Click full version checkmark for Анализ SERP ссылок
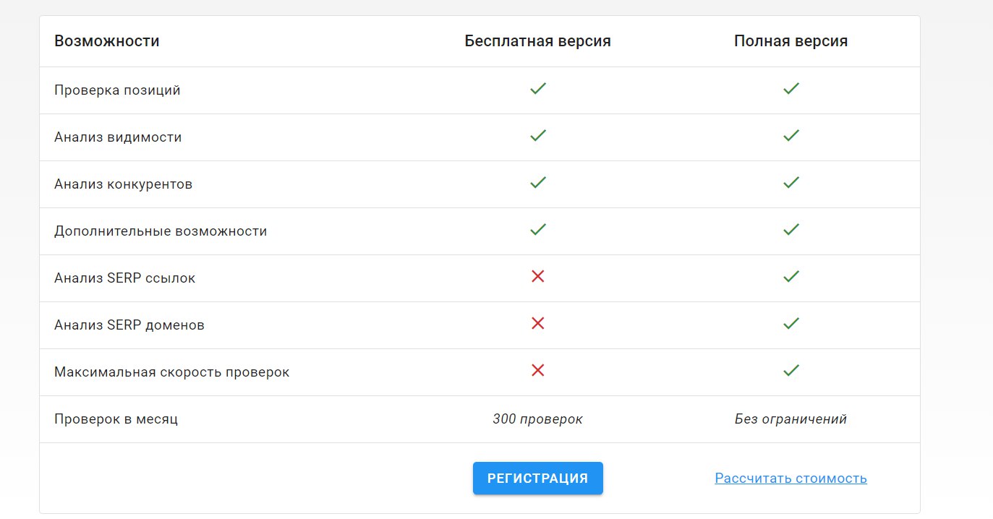This screenshot has height=519, width=993. (x=790, y=277)
